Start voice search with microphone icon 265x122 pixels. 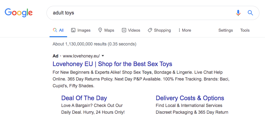(238, 13)
